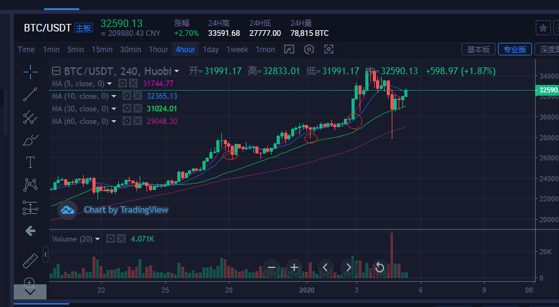This screenshot has width=559, height=307.
Task: Switch to the 15min interval
Action: tap(102, 49)
